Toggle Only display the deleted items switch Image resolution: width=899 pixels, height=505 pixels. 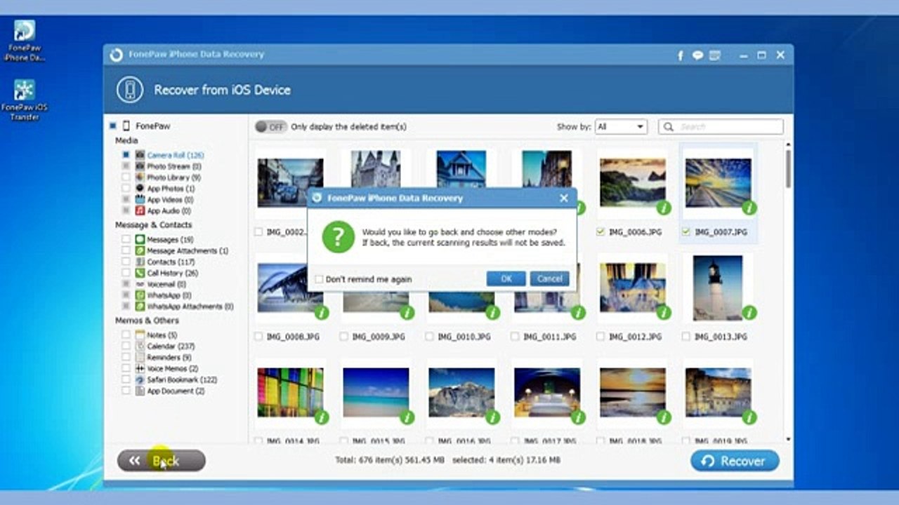coord(271,127)
